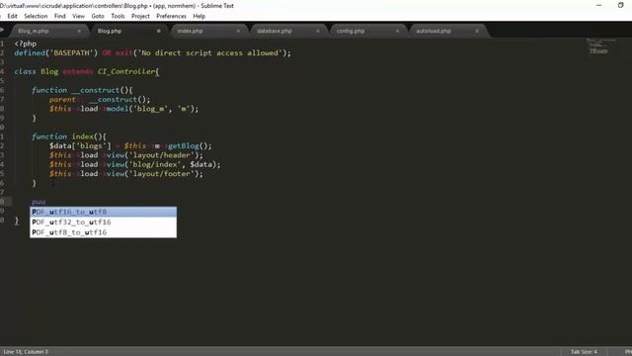Place cursor on the class Blog line
Screen dimensions: 632x356
pyautogui.click(x=87, y=71)
